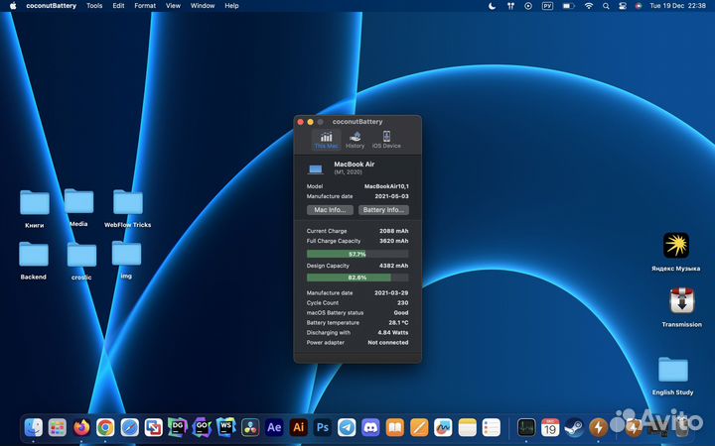Click the date and time clock

point(677,6)
